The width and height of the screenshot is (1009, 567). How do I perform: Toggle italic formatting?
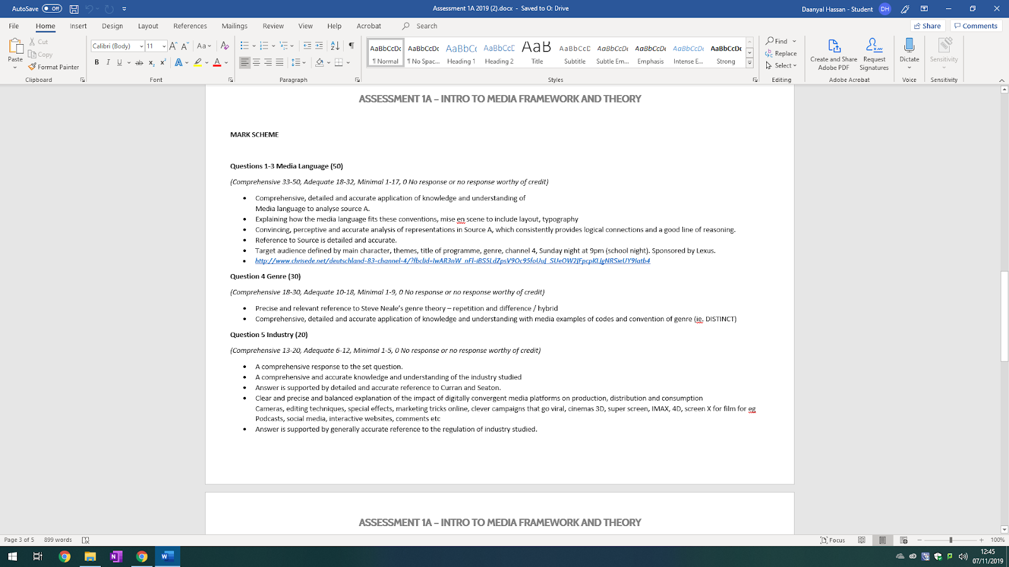(108, 62)
